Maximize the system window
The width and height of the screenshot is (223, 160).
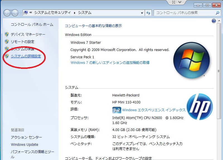point(207,5)
